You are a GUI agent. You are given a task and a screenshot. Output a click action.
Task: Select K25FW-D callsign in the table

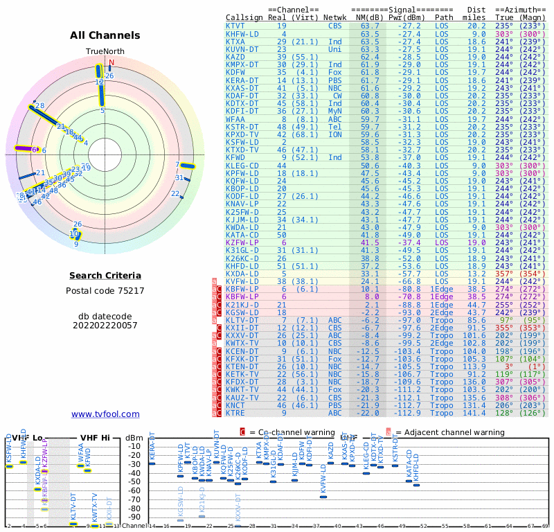click(x=242, y=212)
